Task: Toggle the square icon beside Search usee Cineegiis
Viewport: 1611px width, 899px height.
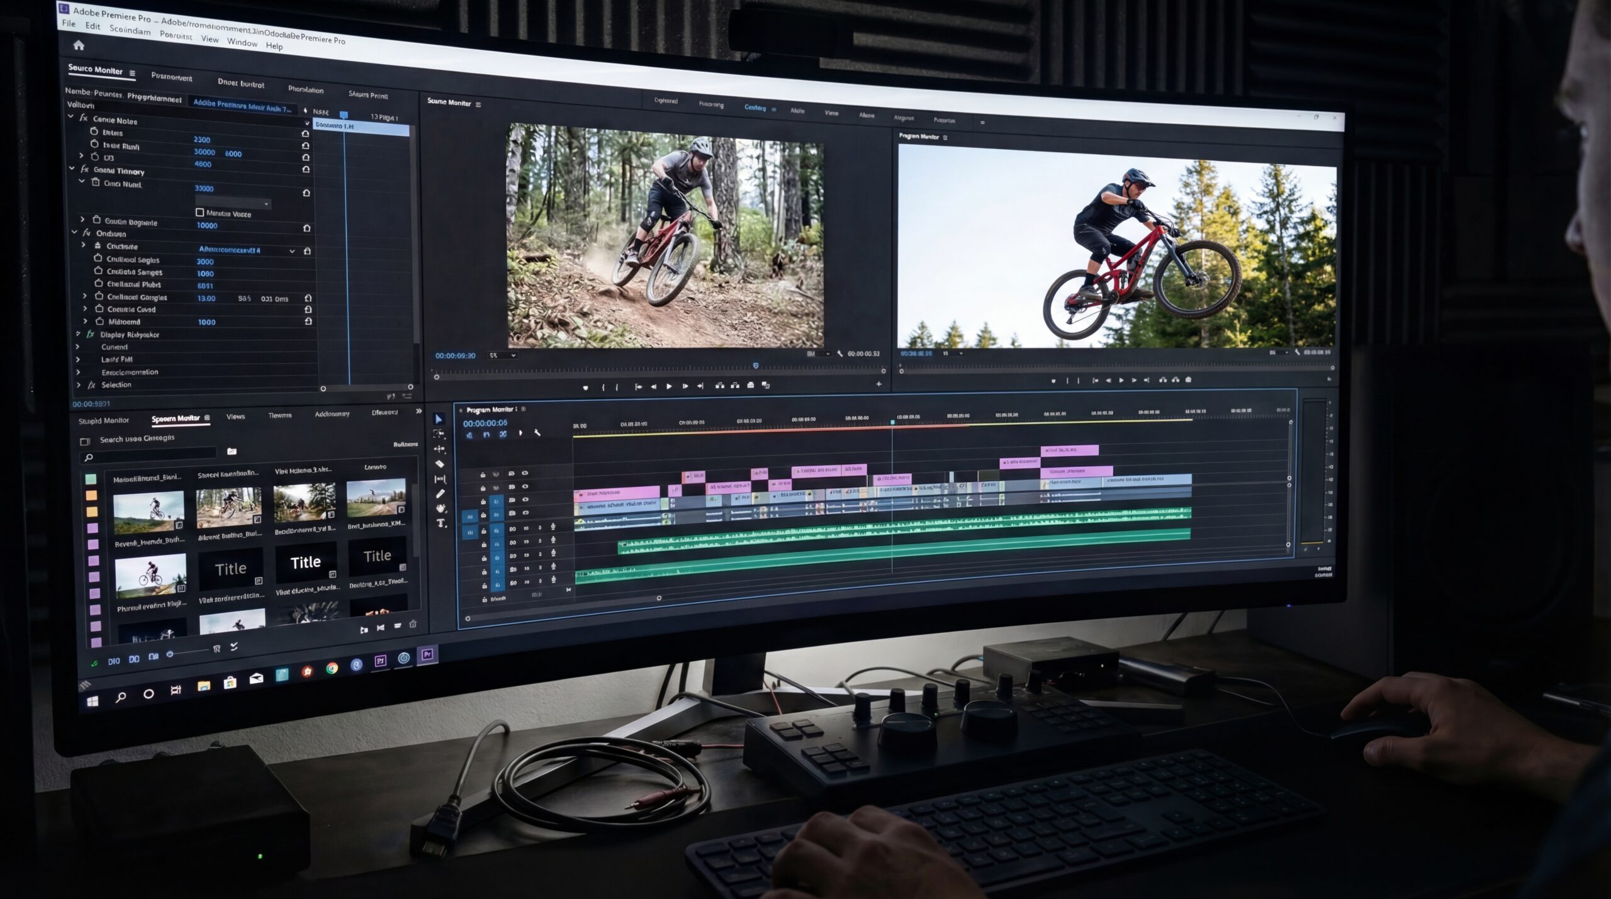Action: coord(85,441)
